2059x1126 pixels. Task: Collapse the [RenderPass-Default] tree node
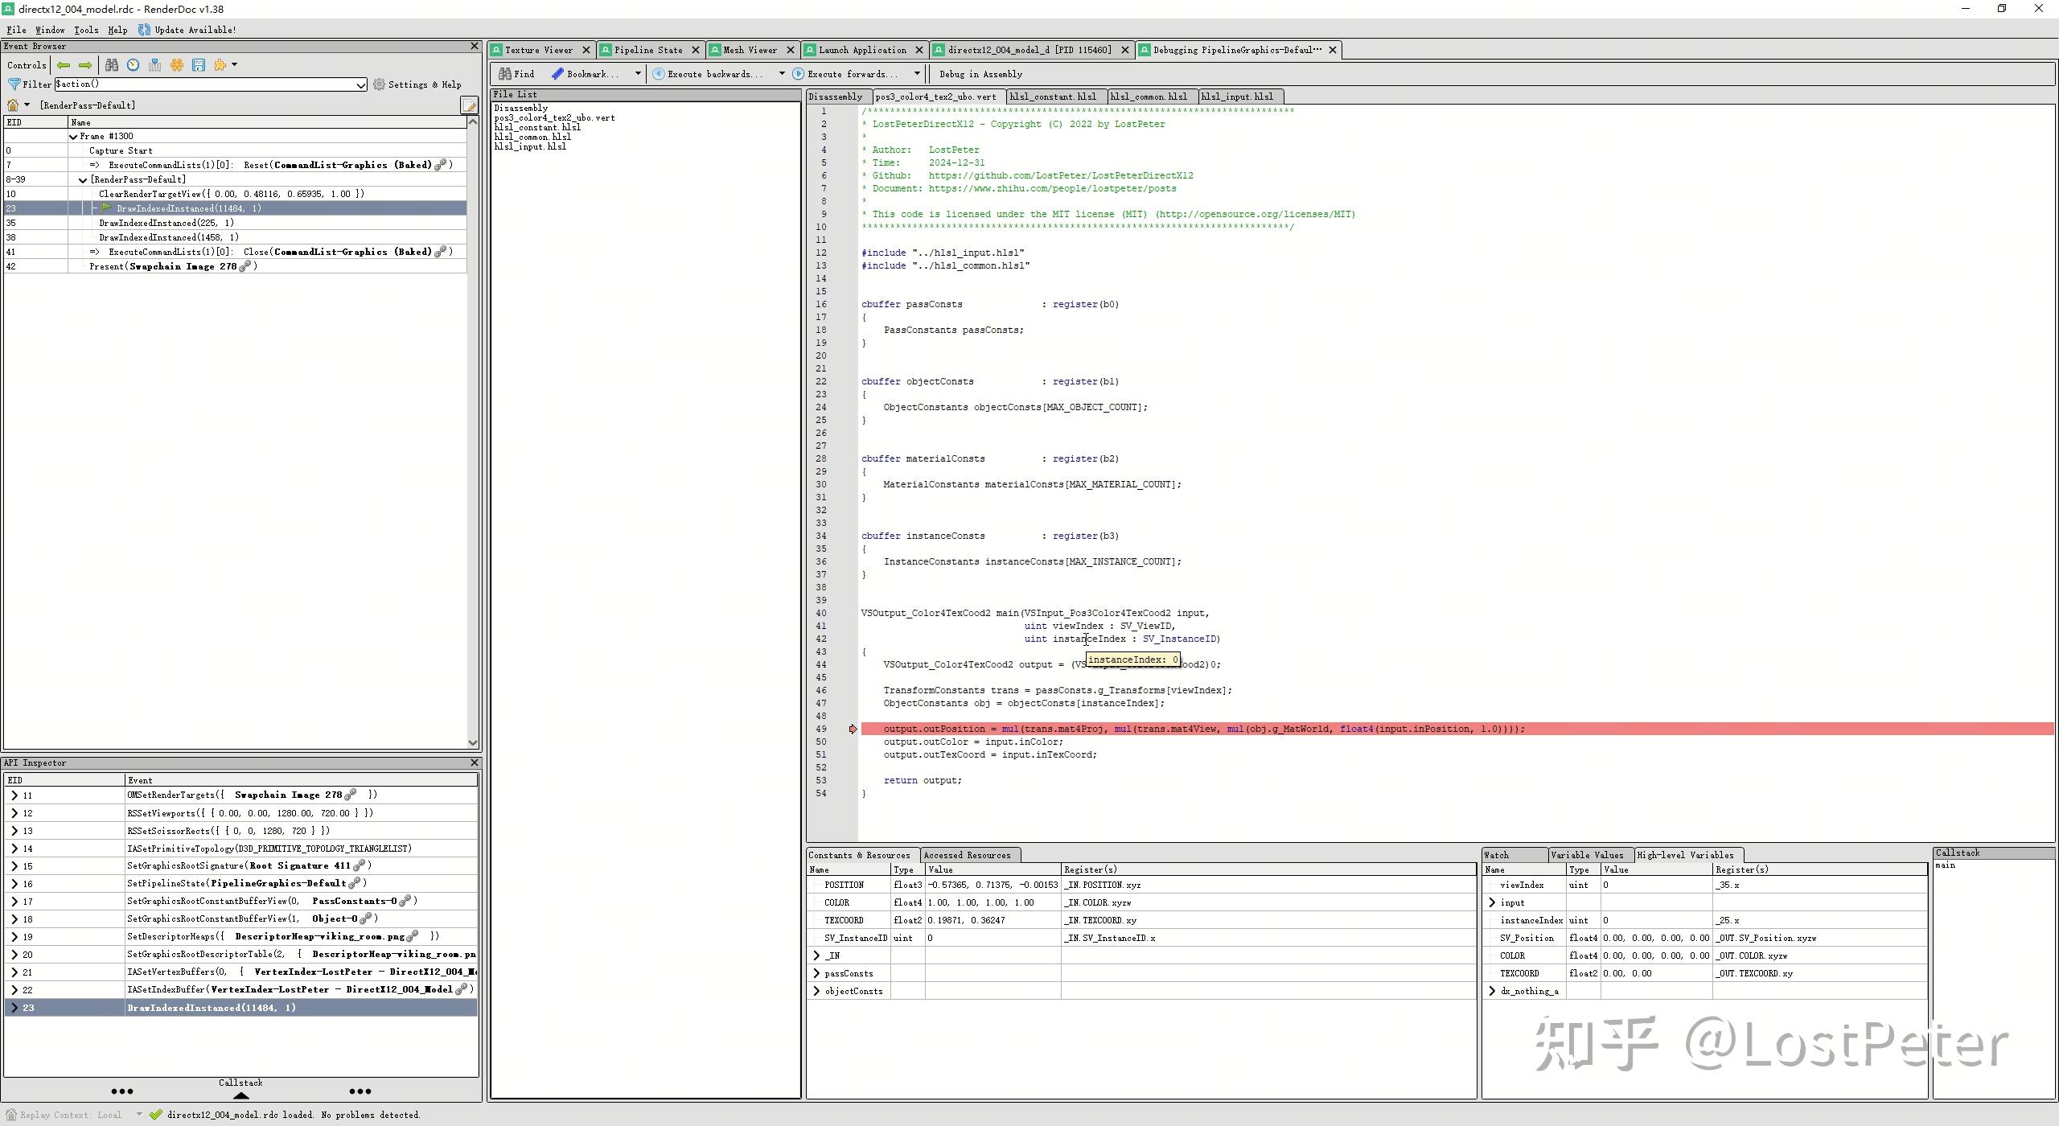pos(83,180)
